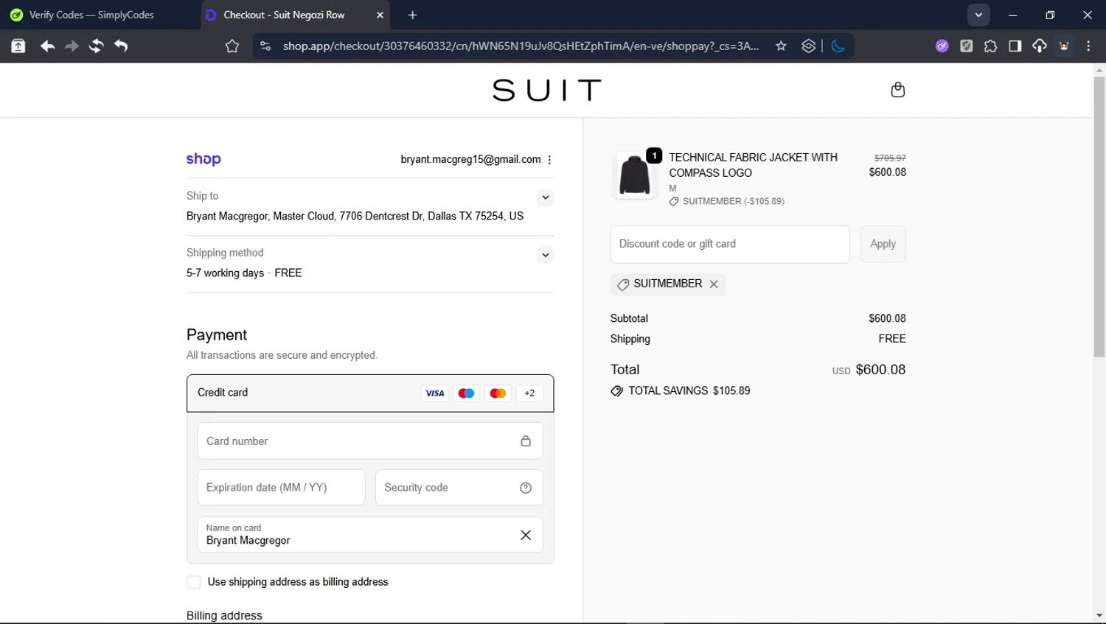1106x624 pixels.
Task: Click the page vertical scrollbar
Action: pos(1099,217)
